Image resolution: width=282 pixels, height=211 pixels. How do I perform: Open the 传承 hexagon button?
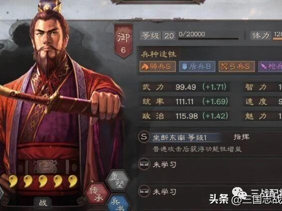coord(97,194)
